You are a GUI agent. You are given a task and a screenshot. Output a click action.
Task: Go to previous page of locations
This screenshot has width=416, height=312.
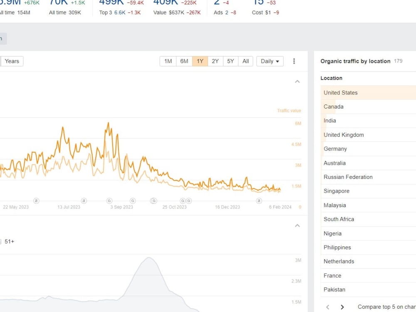[x=328, y=307]
